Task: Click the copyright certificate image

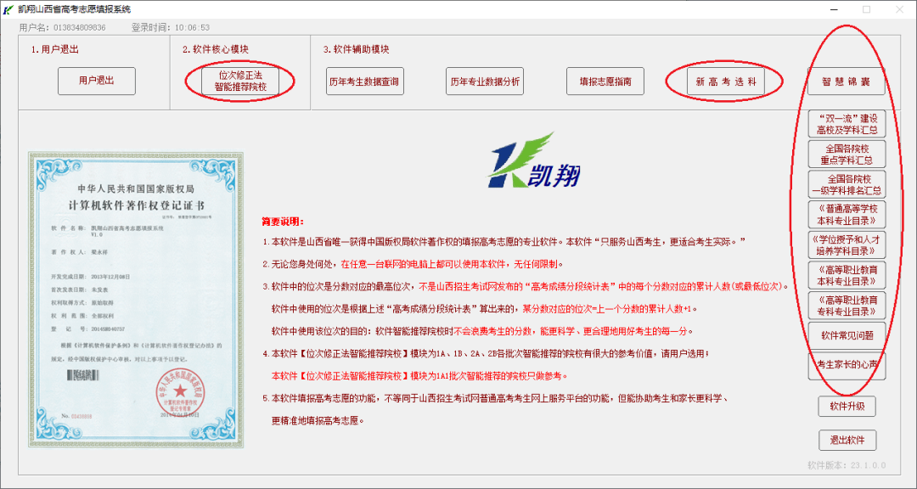Action: 136,300
